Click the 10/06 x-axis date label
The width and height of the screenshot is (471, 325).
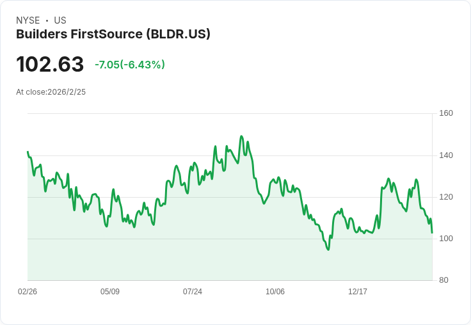[x=275, y=291]
